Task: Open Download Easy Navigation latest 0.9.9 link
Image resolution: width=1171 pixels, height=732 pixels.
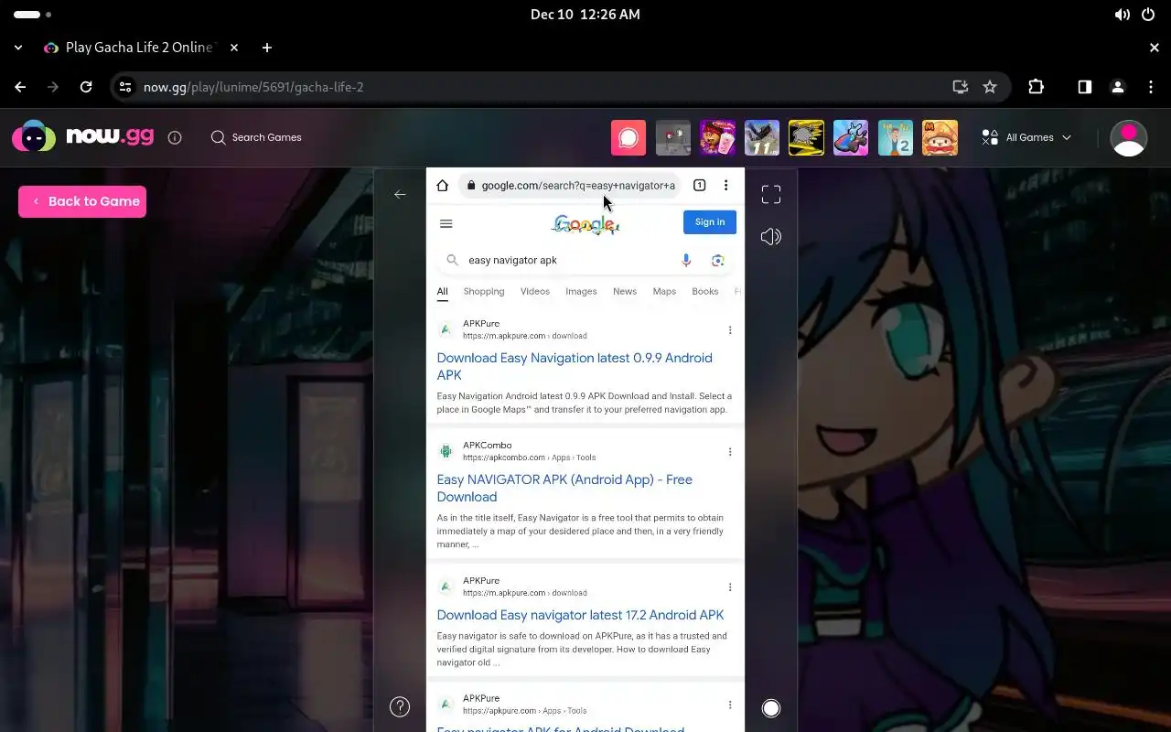Action: [575, 366]
